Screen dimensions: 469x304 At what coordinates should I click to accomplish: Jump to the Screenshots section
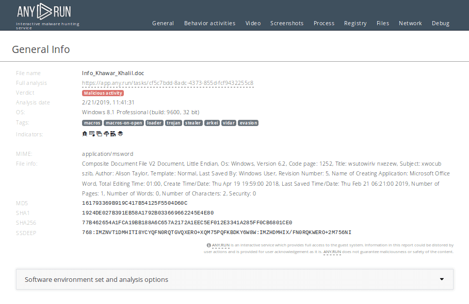pos(287,23)
